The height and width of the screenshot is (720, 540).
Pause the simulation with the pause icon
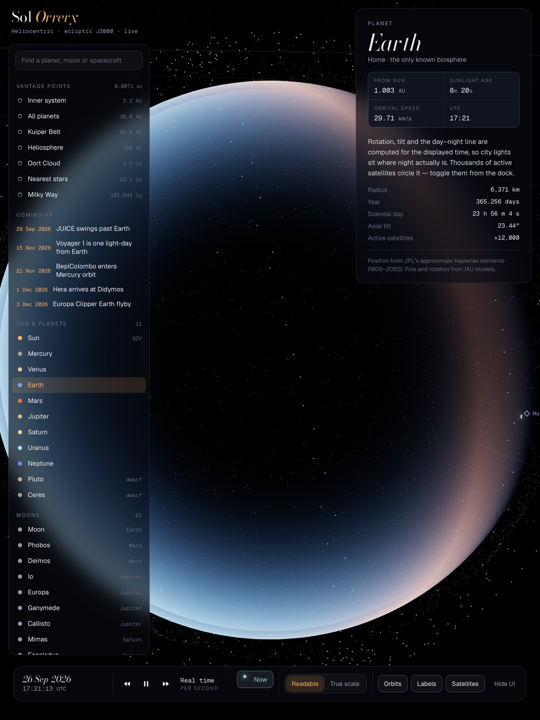pos(146,684)
